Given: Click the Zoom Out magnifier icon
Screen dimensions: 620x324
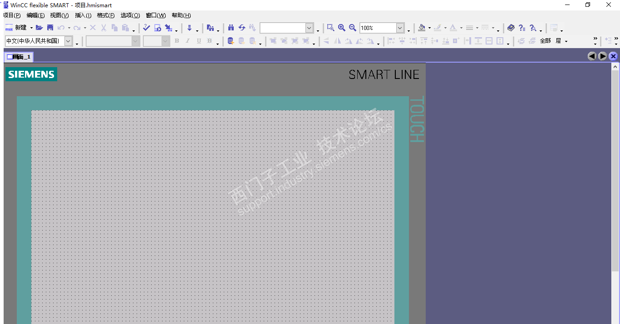Looking at the screenshot, I should point(352,28).
